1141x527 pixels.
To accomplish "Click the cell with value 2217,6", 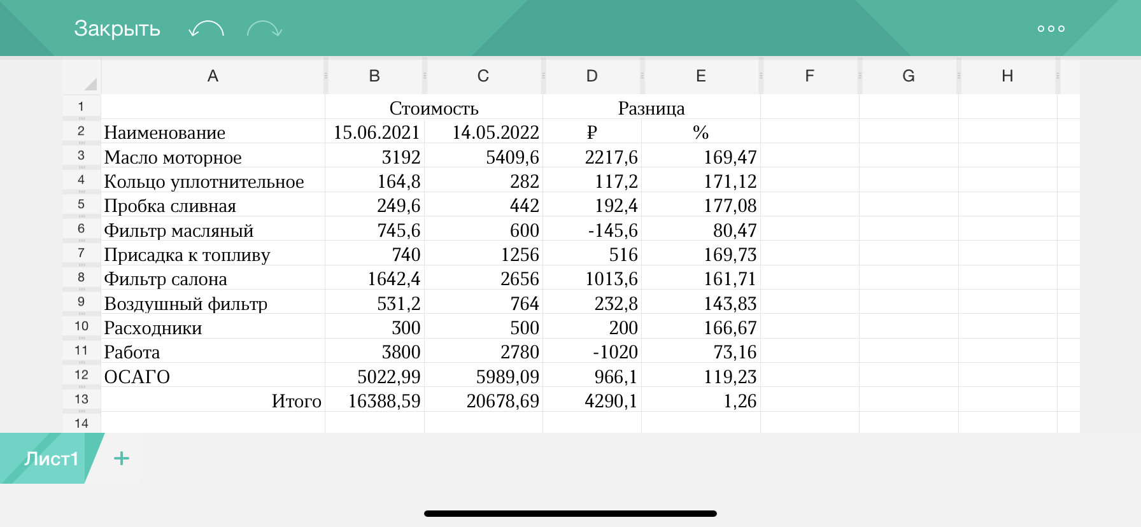I will [592, 156].
